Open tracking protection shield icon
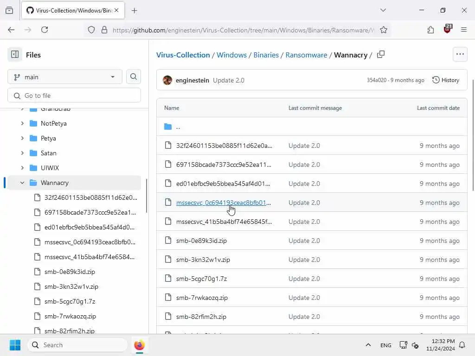The height and width of the screenshot is (356, 475). [x=91, y=30]
